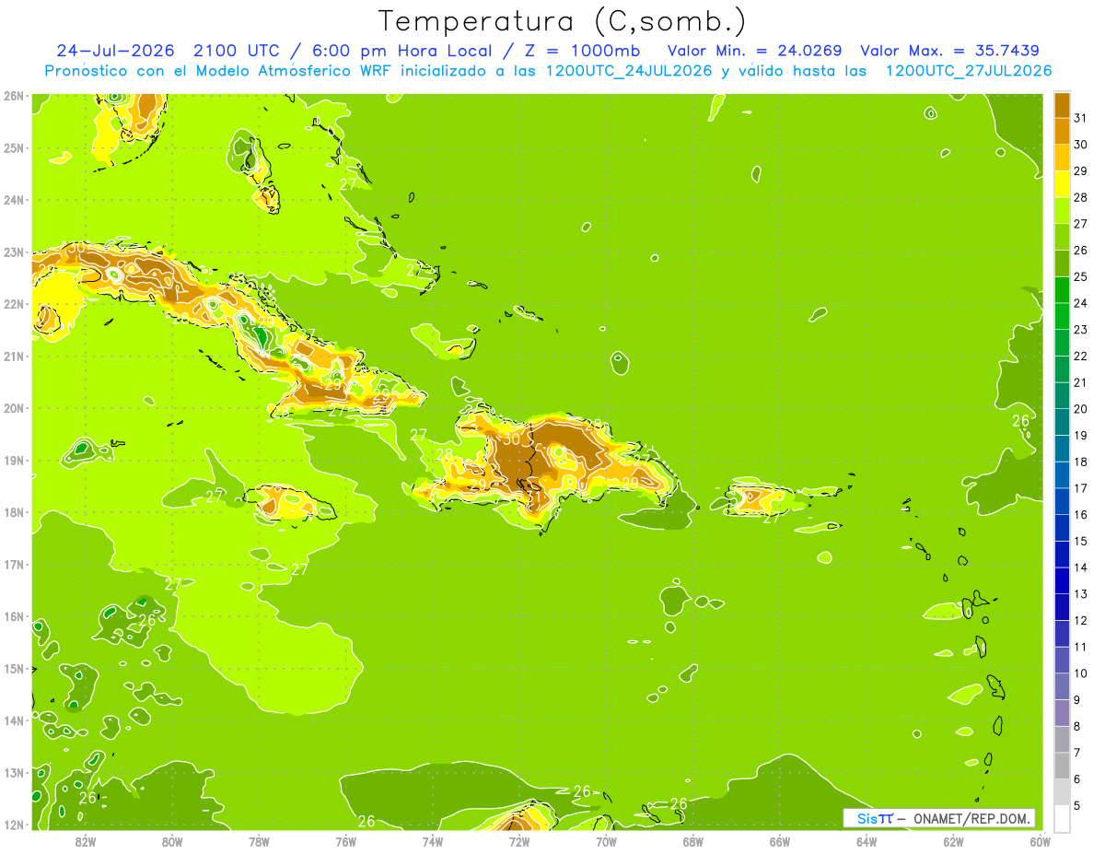Click '6:00 pm Hora Local' text
1105x854 pixels.
pos(401,51)
